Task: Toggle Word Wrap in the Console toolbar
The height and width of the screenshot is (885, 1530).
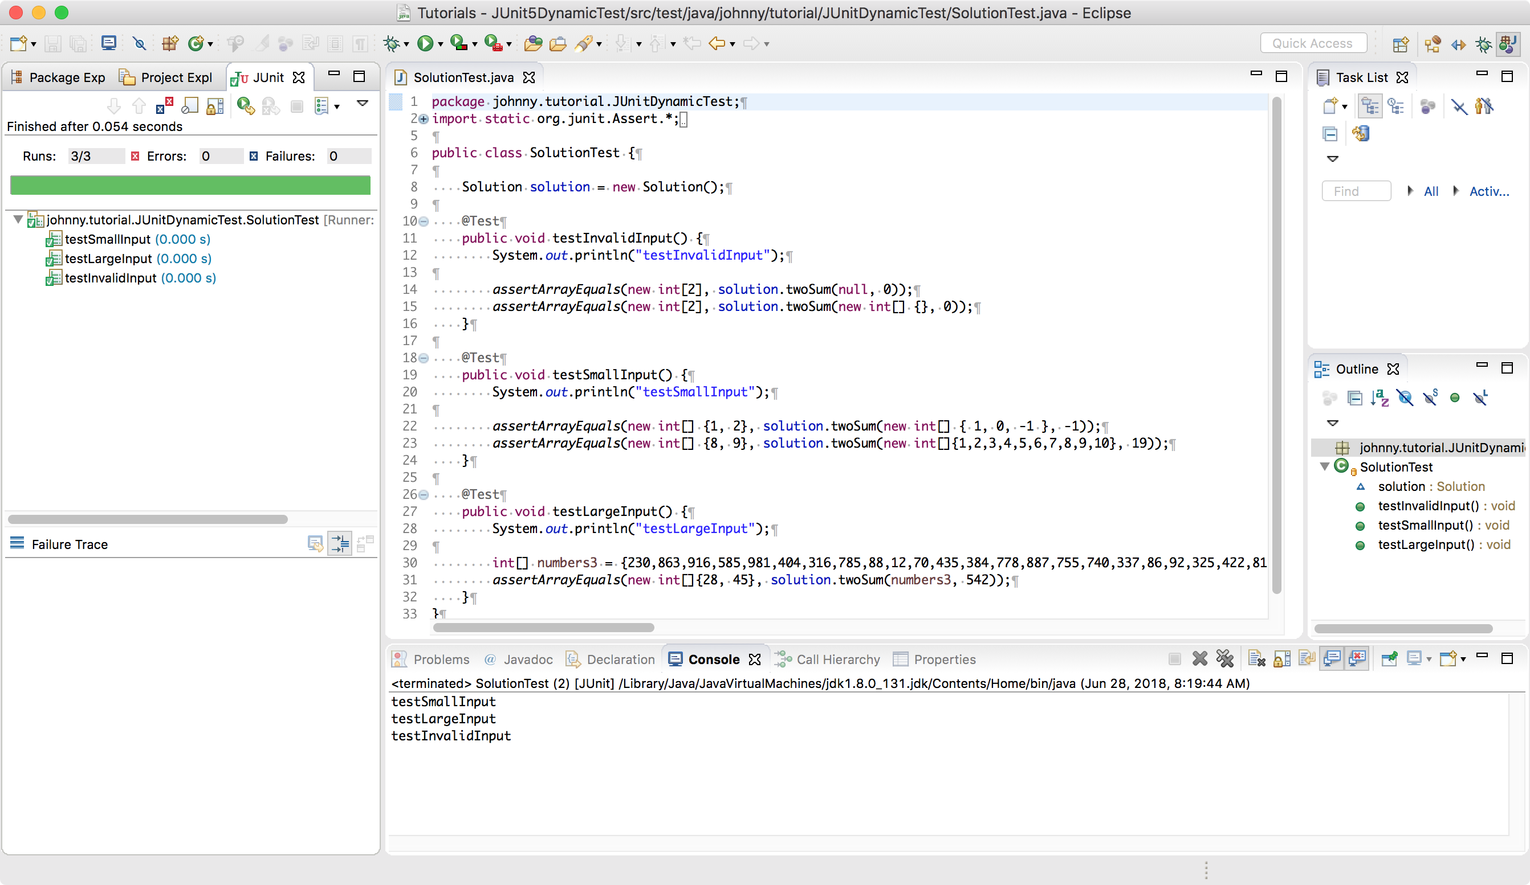Action: (x=1307, y=659)
